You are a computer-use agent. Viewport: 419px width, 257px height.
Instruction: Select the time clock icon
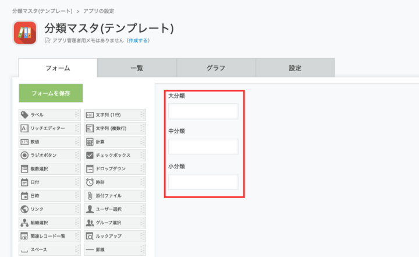pyautogui.click(x=90, y=182)
